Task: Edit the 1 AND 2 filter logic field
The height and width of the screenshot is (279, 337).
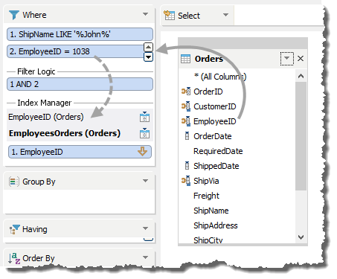Action: tap(80, 84)
